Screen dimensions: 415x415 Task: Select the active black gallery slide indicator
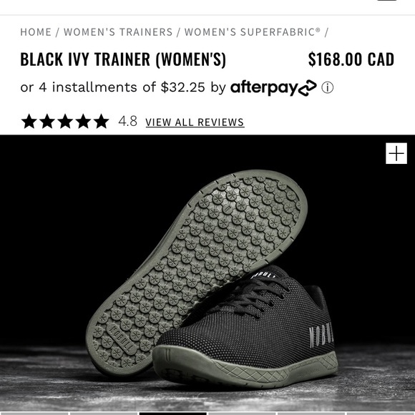coord(173,414)
